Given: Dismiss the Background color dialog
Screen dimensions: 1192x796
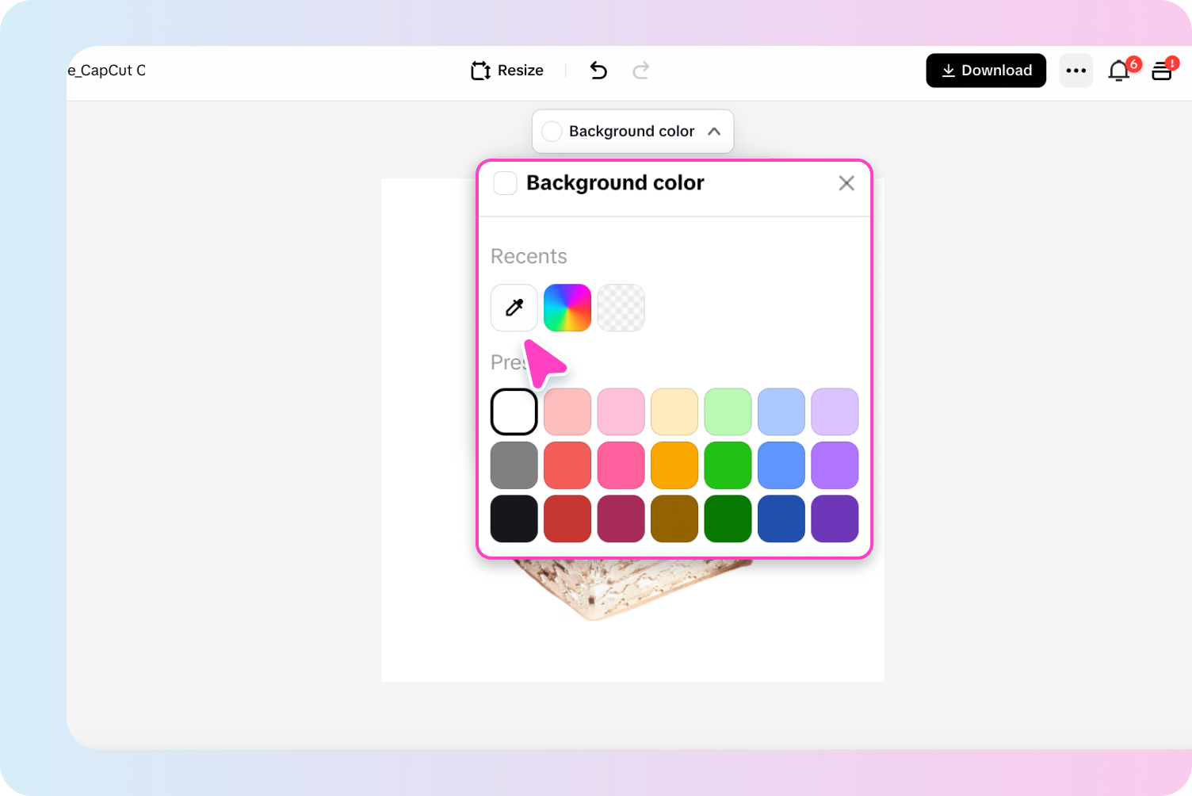Looking at the screenshot, I should (846, 183).
